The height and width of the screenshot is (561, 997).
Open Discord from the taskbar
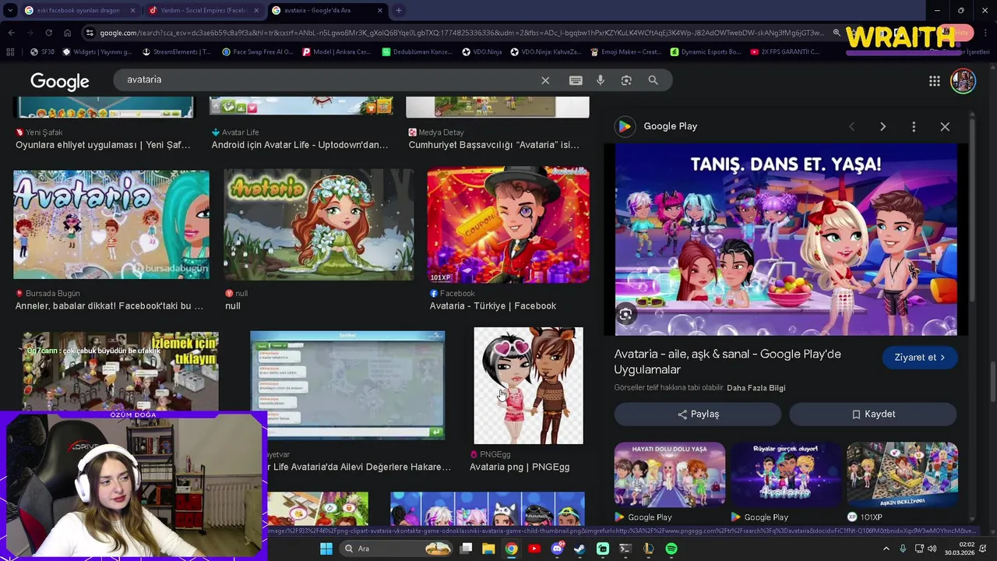pyautogui.click(x=557, y=549)
